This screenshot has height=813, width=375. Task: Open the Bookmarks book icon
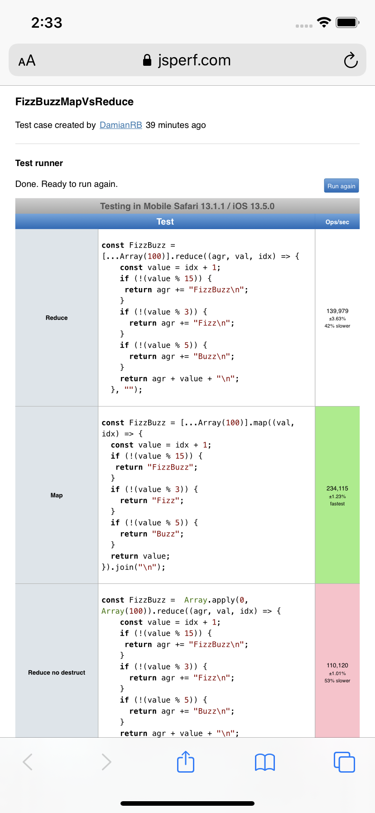tap(265, 762)
